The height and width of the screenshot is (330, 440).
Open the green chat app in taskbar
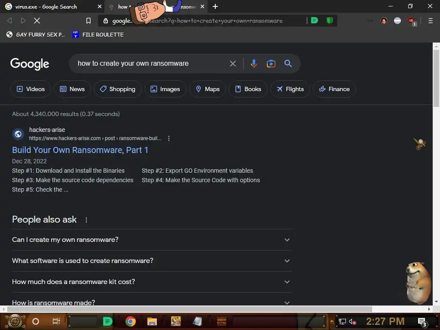tap(107, 321)
